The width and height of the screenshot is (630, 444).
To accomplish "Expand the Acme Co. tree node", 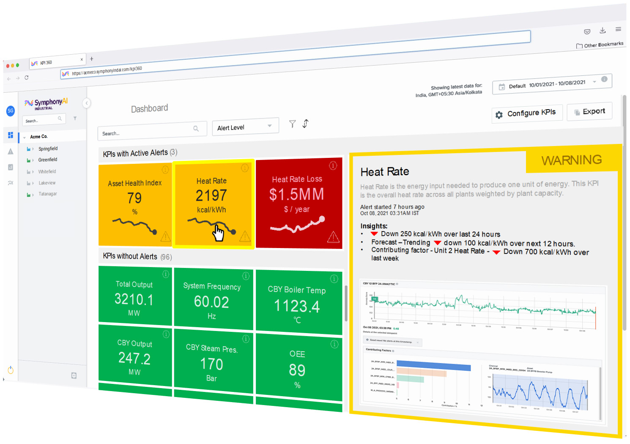I will point(25,138).
